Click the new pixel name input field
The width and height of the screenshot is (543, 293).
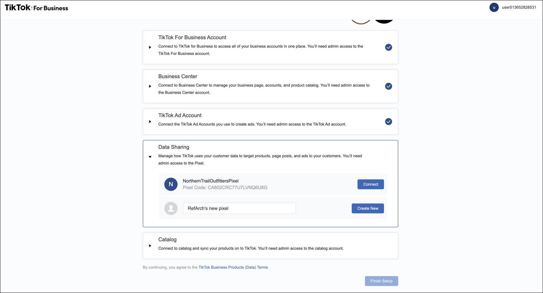239,208
